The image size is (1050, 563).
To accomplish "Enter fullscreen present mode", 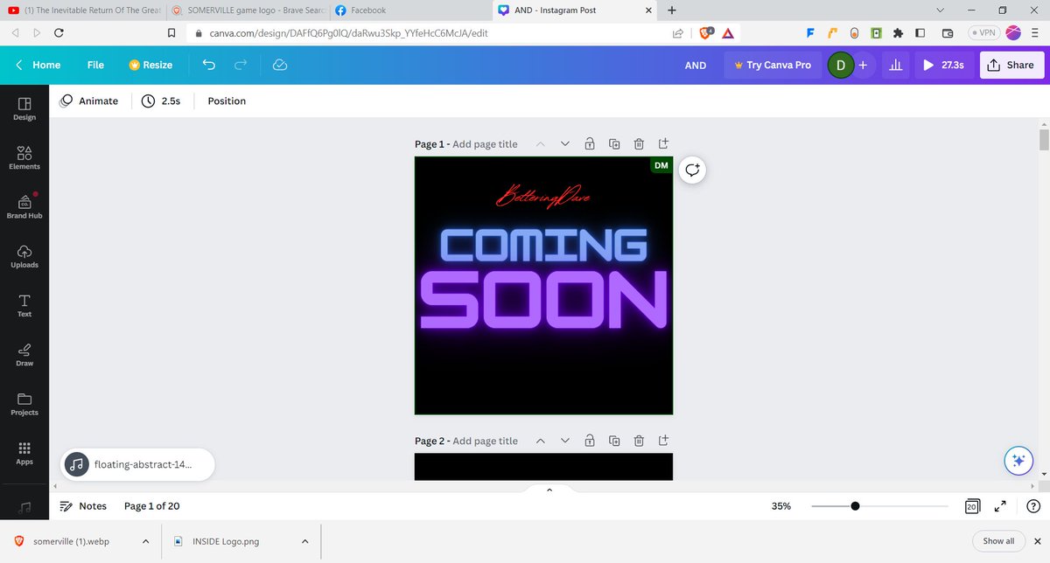I will pyautogui.click(x=1001, y=506).
